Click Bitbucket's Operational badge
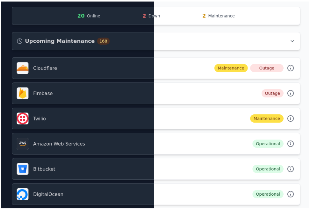Viewport: 310px width, 209px height. (x=268, y=169)
